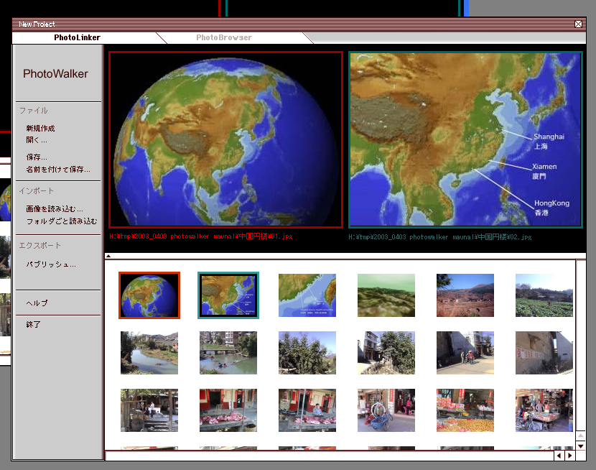The image size is (596, 470).
Task: Click the left arrow at bottom right
Action: pos(558,456)
